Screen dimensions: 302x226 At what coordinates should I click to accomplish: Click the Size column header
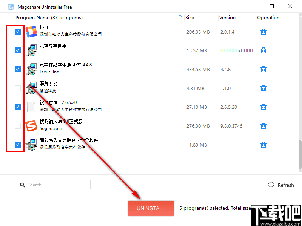190,17
